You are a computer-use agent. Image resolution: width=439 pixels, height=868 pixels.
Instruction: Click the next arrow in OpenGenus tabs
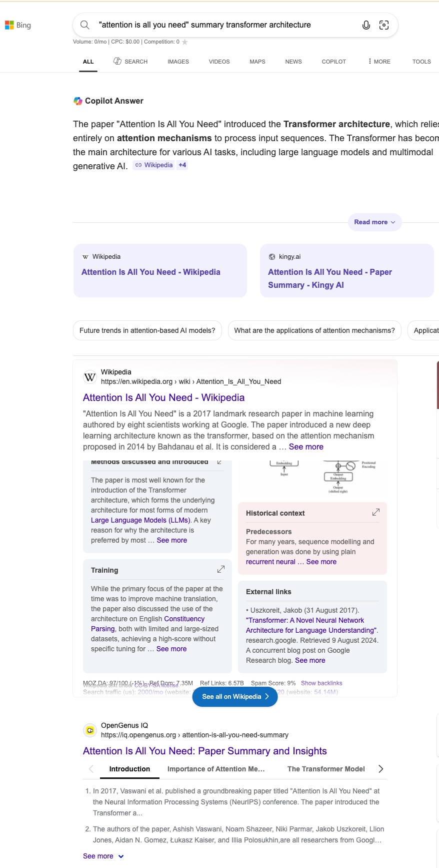pyautogui.click(x=380, y=769)
